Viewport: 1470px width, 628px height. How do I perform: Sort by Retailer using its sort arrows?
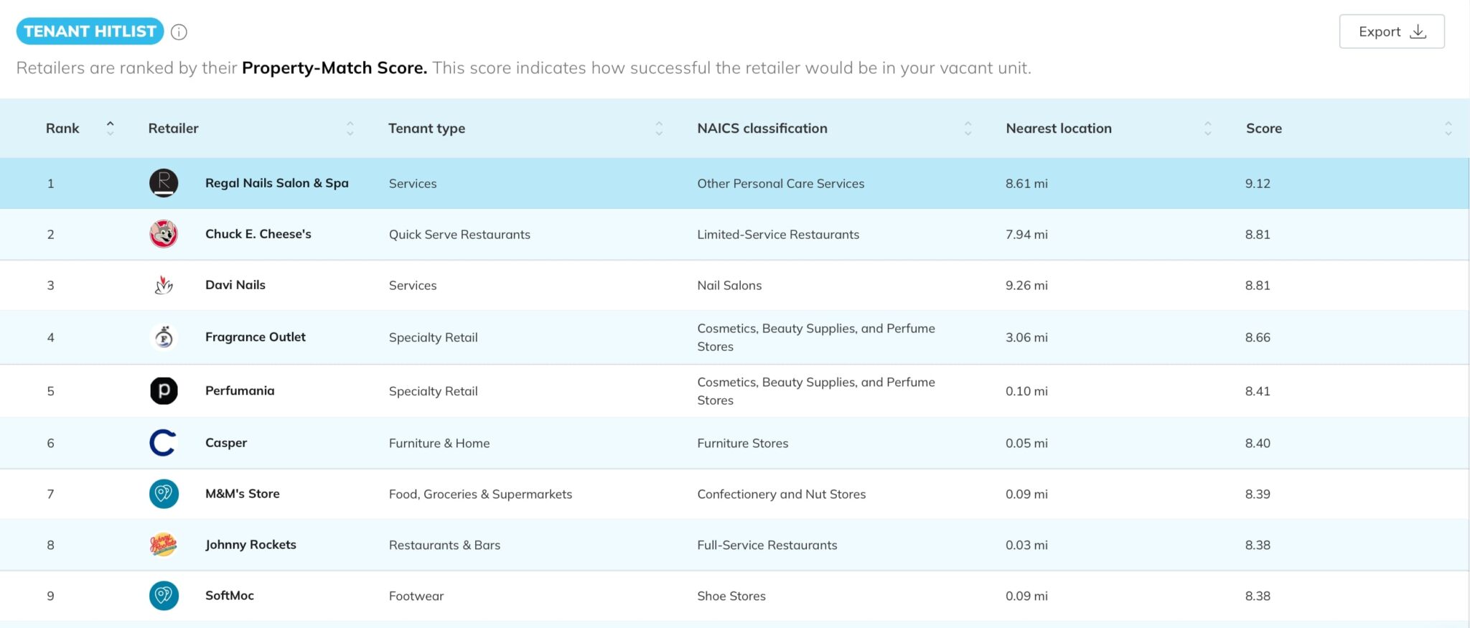tap(350, 128)
